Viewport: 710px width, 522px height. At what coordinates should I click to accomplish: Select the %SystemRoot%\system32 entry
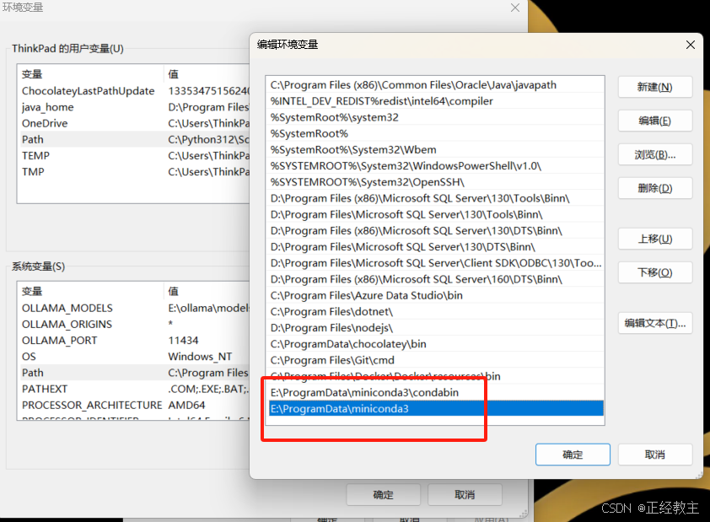436,117
